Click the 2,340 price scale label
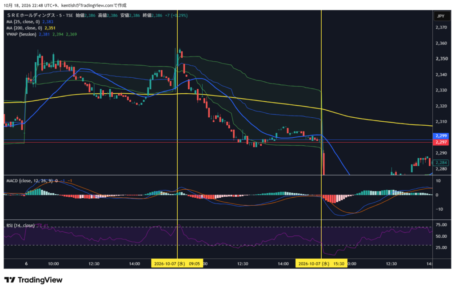Screen dimensions: 455x291 point(441,75)
